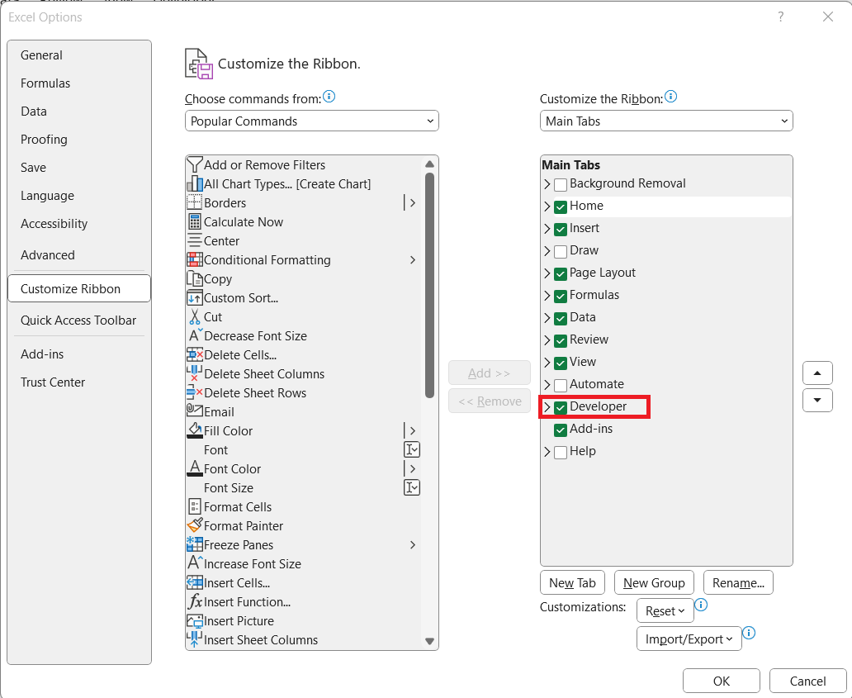Enable the Automate tab checkbox
852x698 pixels.
561,385
